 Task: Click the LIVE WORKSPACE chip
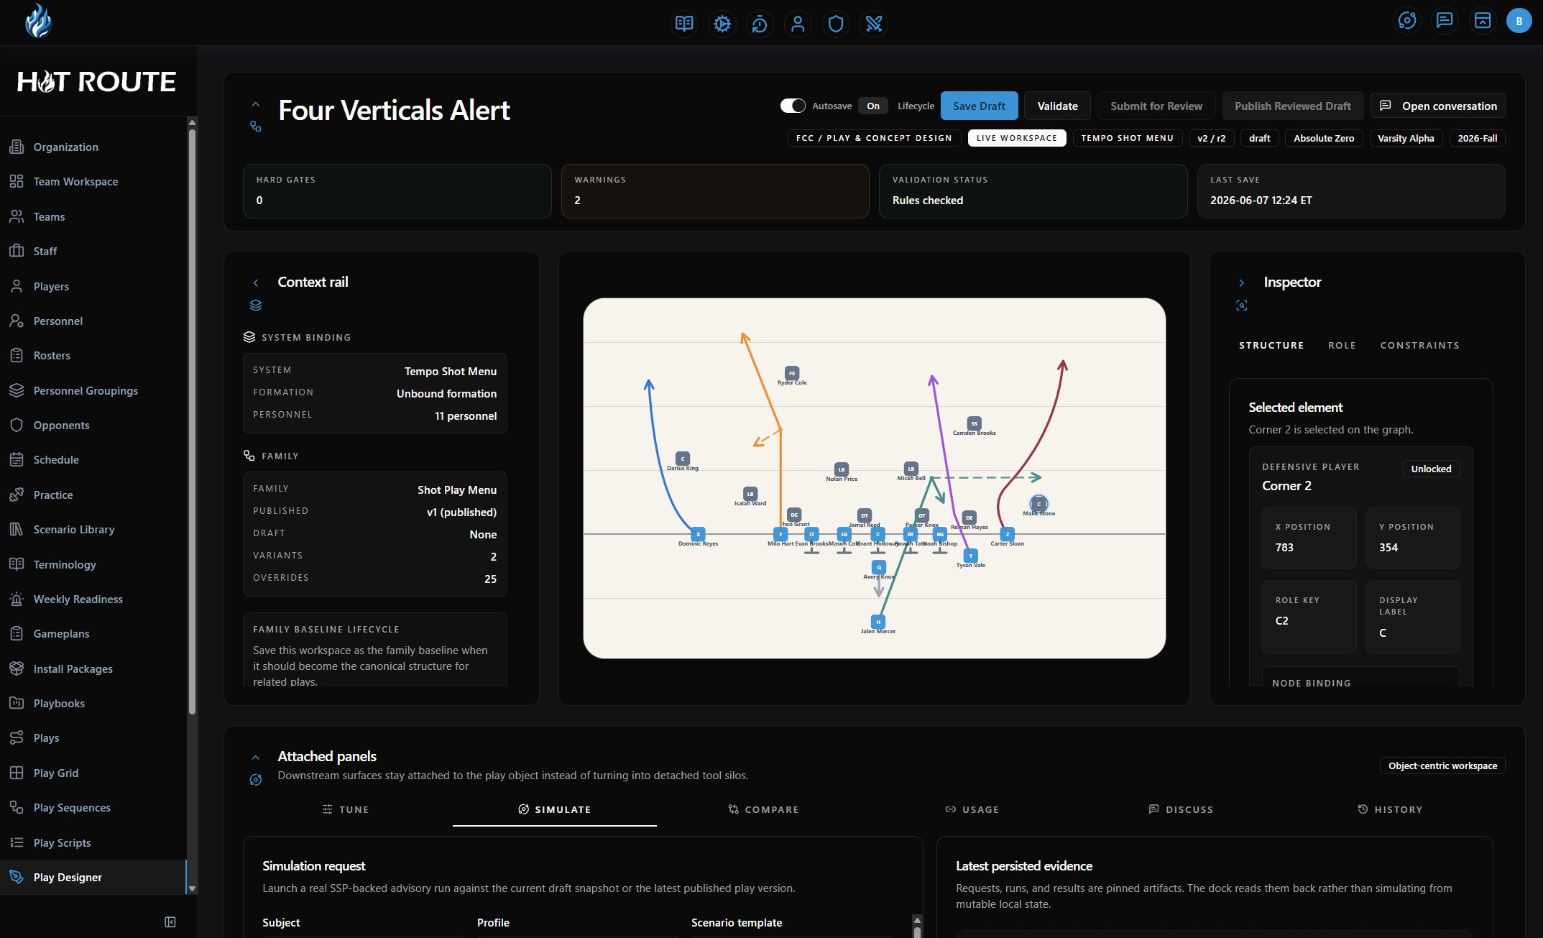(x=1016, y=138)
